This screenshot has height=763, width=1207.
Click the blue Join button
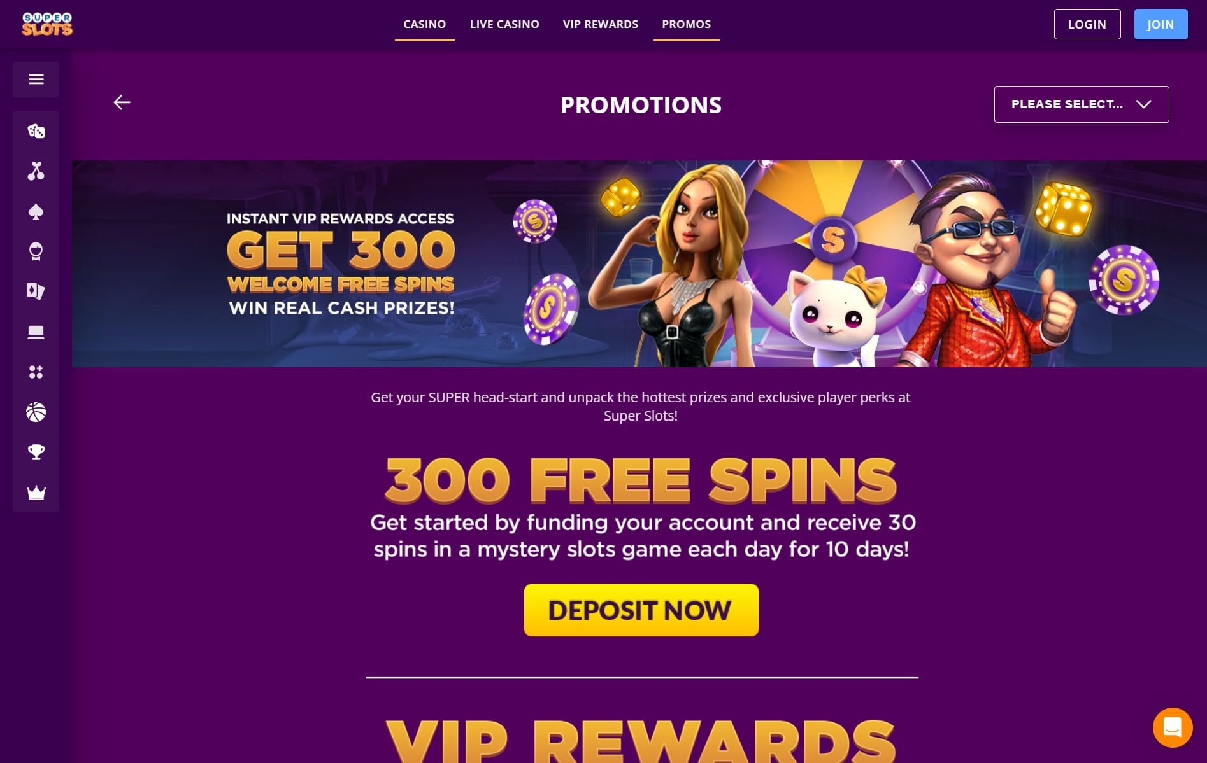pos(1161,24)
